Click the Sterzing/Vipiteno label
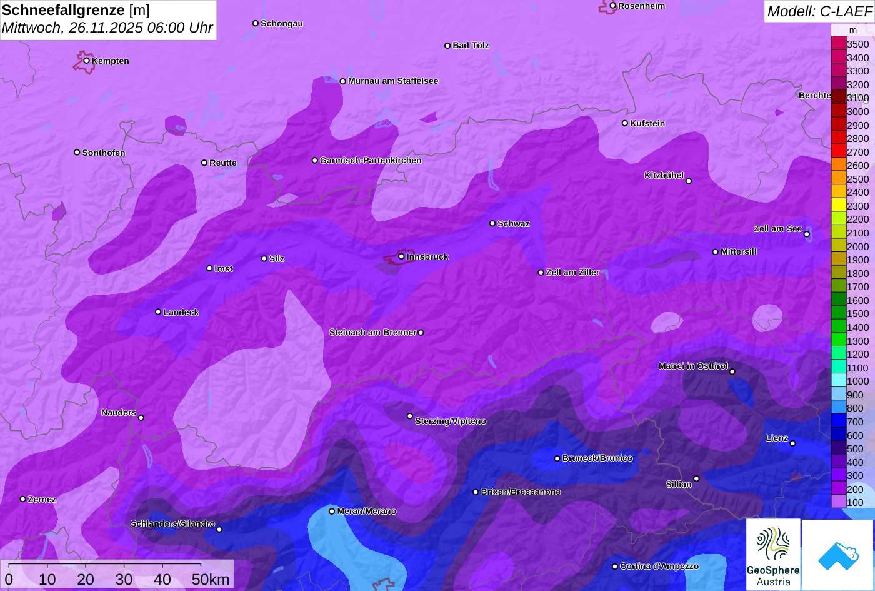The width and height of the screenshot is (875, 591). coord(451,421)
